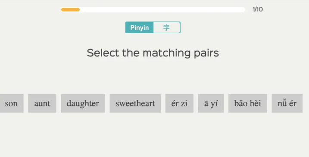This screenshot has width=309, height=157.
Task: Pick the 'bǎo bèi' pinyin tile
Action: coord(248,104)
